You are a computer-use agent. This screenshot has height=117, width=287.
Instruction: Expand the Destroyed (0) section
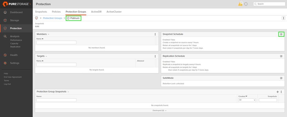pyautogui.click(x=159, y=111)
